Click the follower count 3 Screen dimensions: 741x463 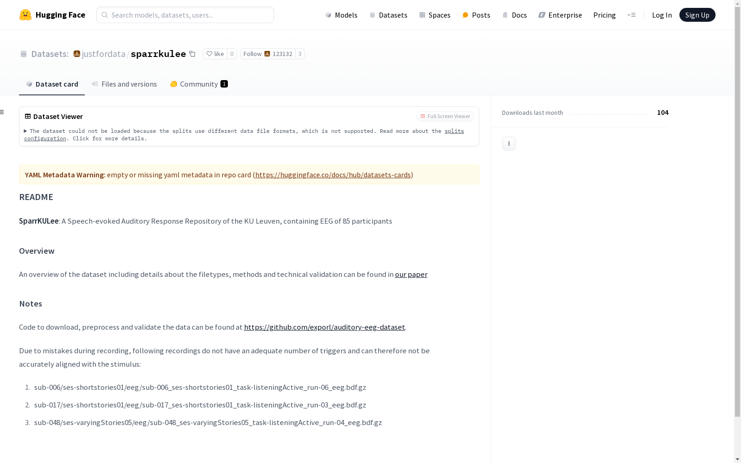[x=300, y=54]
